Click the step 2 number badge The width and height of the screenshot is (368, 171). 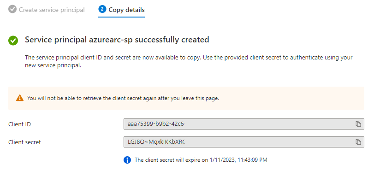(x=102, y=10)
